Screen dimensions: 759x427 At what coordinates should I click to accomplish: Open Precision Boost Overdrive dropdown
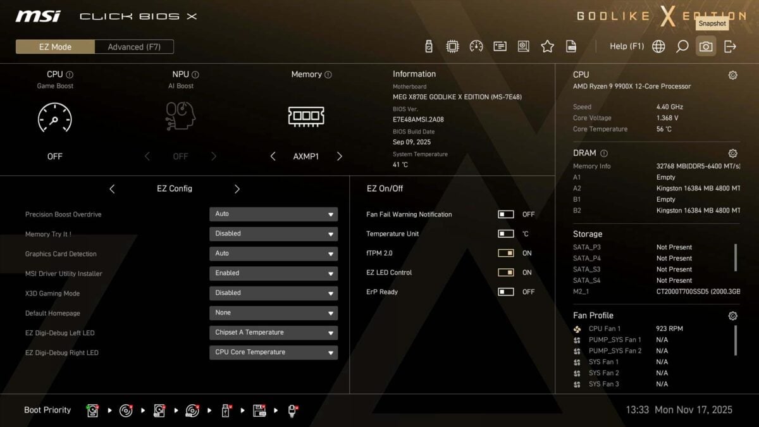click(273, 214)
